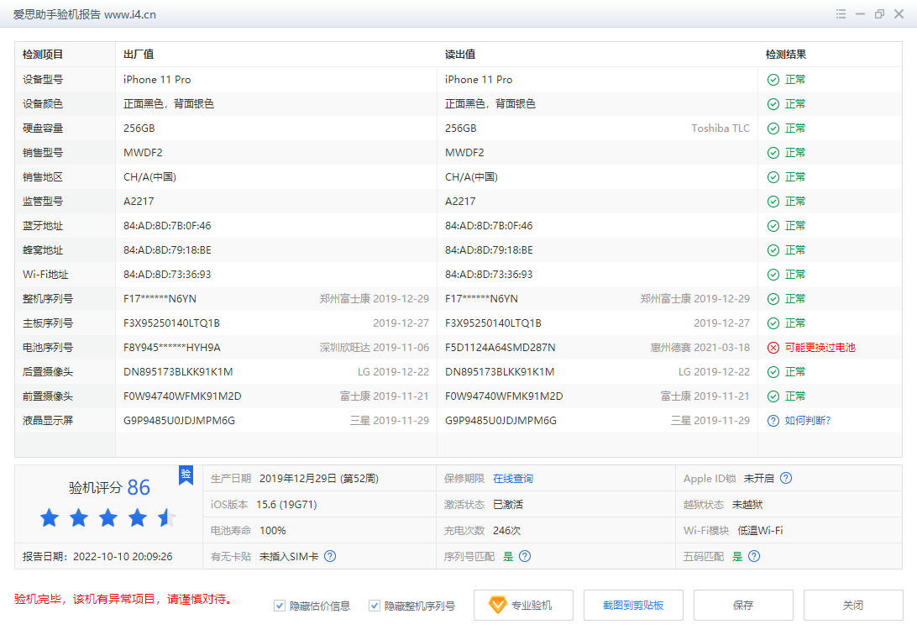Click the 低温Wi-Fi module value
Viewport: 917px width, 635px height.
(x=760, y=530)
